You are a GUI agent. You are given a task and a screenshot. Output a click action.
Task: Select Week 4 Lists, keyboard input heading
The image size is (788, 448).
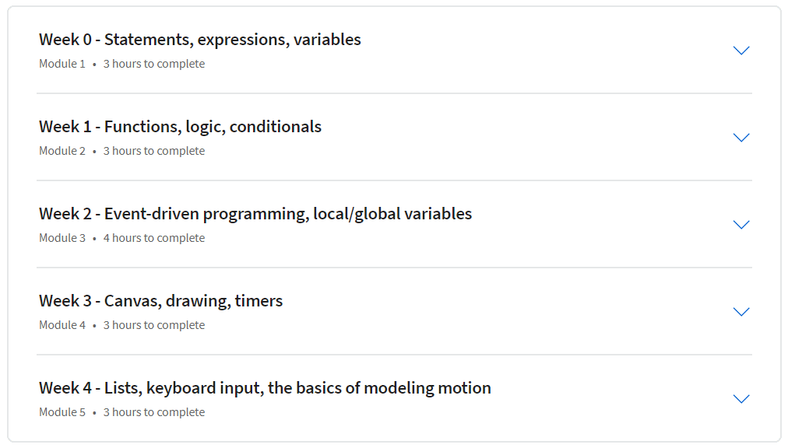tap(265, 388)
